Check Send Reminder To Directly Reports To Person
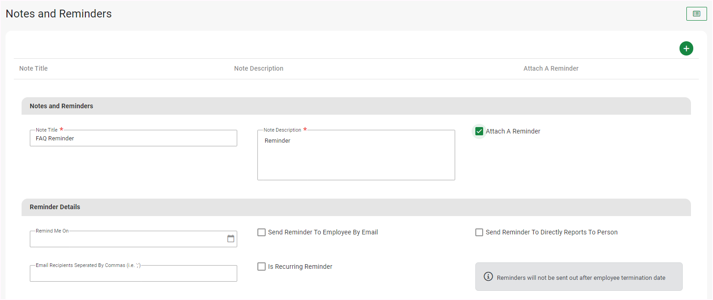713x300 pixels. [479, 233]
